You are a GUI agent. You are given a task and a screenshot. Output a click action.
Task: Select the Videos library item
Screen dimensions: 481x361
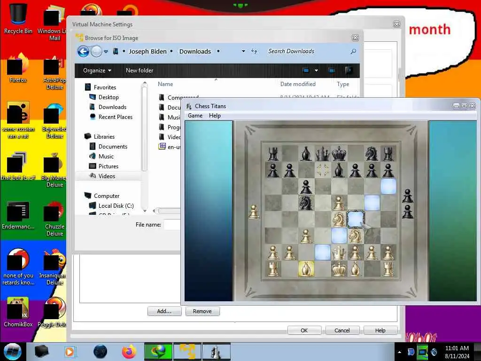click(x=107, y=176)
